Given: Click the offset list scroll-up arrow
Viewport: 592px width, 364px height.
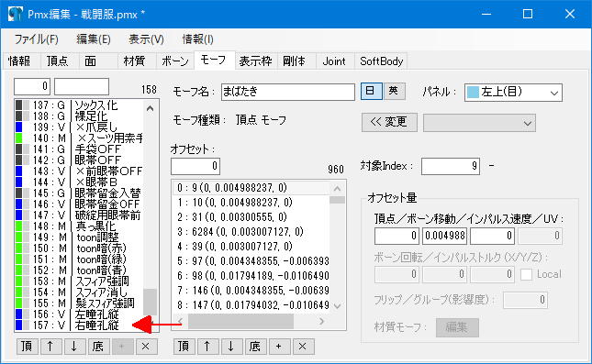Looking at the screenshot, I should point(337,189).
